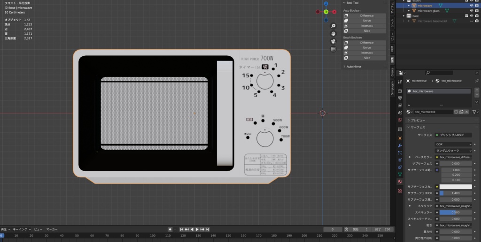
Task: Open the GGX distribution dropdown
Action: coord(453,144)
